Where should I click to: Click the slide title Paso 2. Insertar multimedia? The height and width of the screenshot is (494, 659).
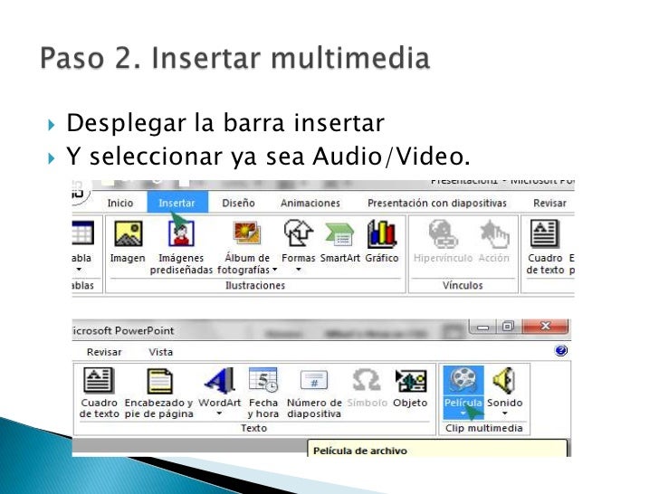tap(235, 58)
